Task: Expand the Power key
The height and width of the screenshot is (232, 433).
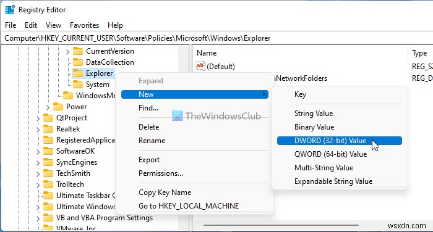Action: click(48, 107)
